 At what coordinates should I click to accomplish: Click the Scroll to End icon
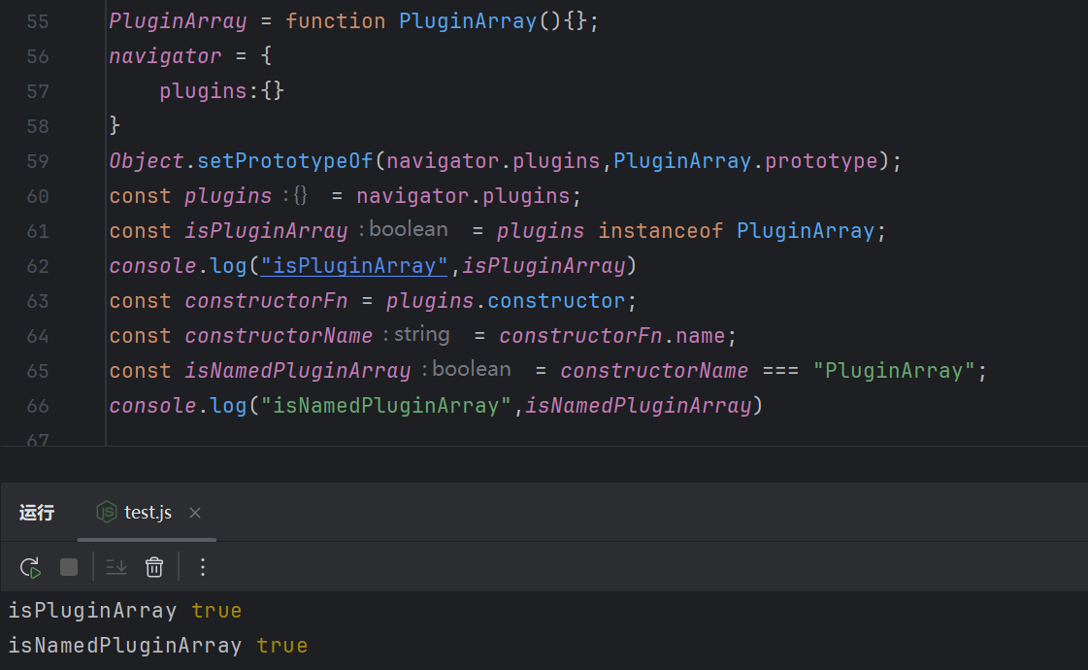(x=116, y=567)
